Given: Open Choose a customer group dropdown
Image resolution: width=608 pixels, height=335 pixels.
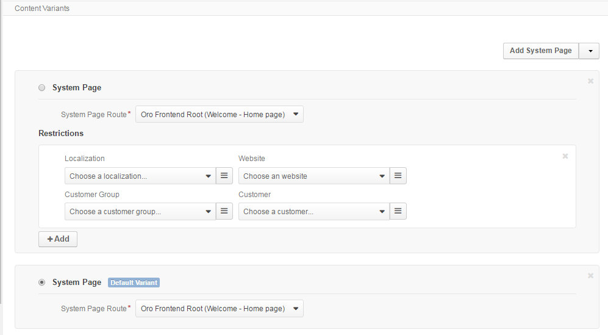Looking at the screenshot, I should pos(140,211).
